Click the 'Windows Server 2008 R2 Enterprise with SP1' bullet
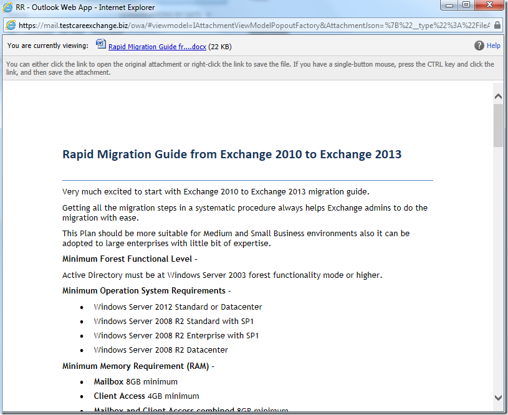This screenshot has height=415, width=508. (x=176, y=335)
